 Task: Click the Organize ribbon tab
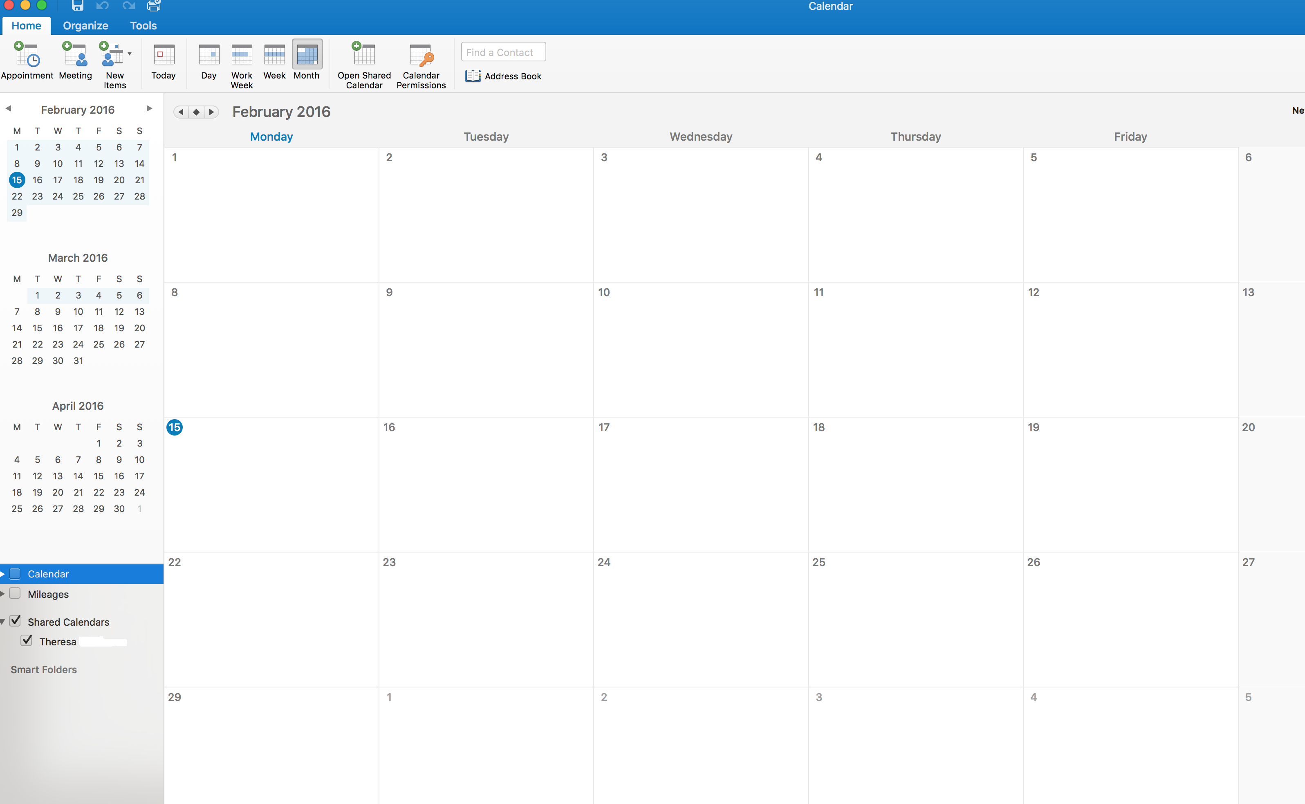coord(84,25)
